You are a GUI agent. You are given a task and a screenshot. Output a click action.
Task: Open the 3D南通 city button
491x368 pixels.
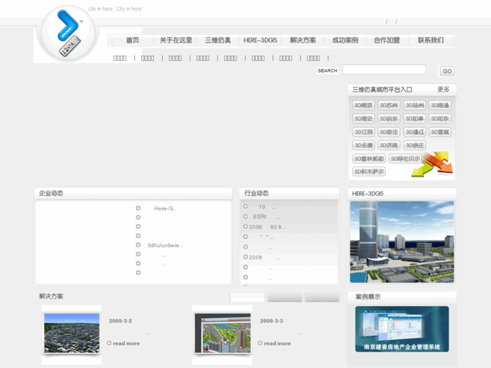tap(440, 105)
